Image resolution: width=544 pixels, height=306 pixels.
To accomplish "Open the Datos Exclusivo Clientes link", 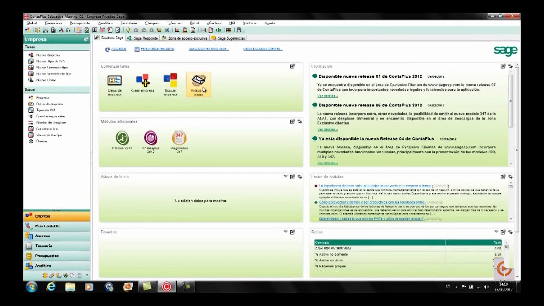I will (262, 49).
